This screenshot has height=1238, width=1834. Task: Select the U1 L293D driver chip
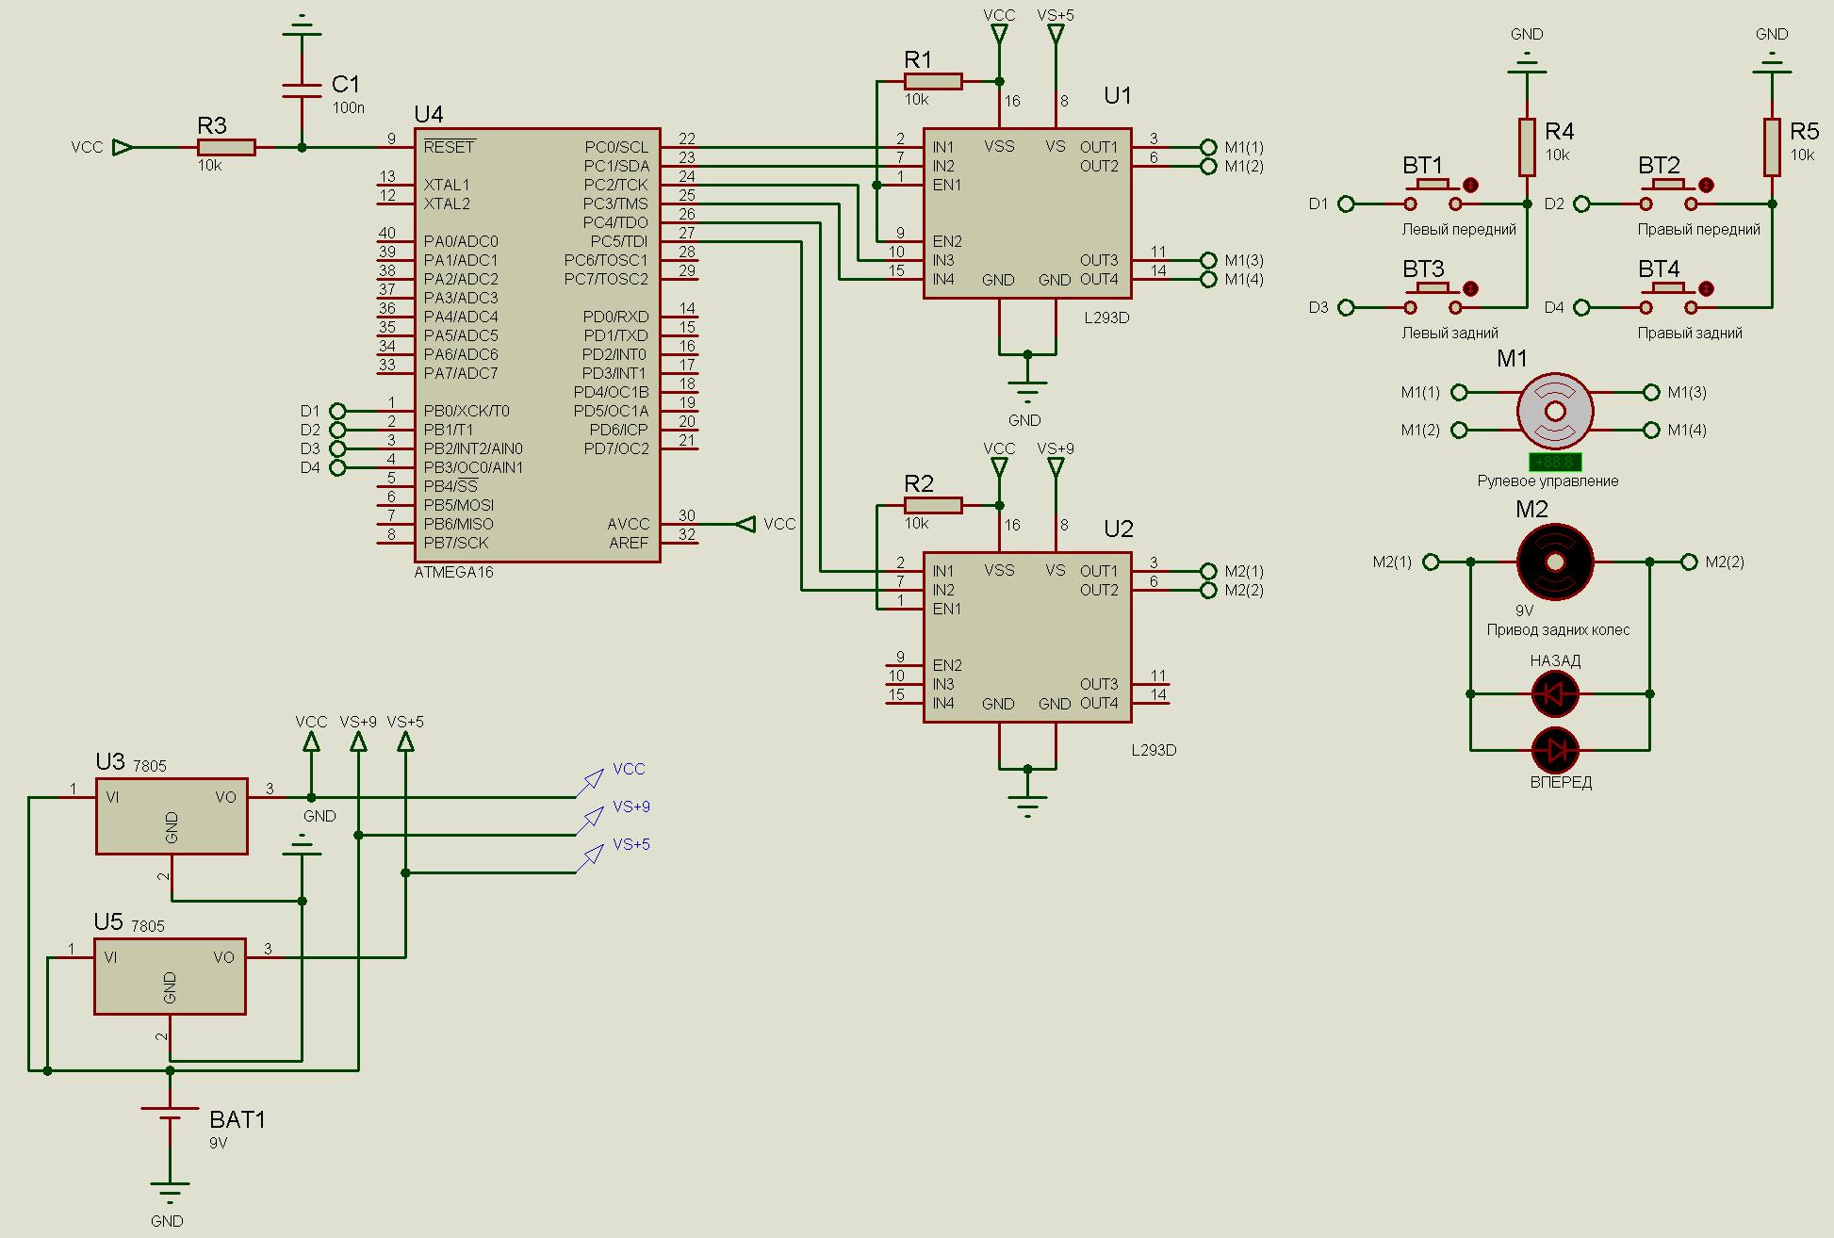[1027, 213]
